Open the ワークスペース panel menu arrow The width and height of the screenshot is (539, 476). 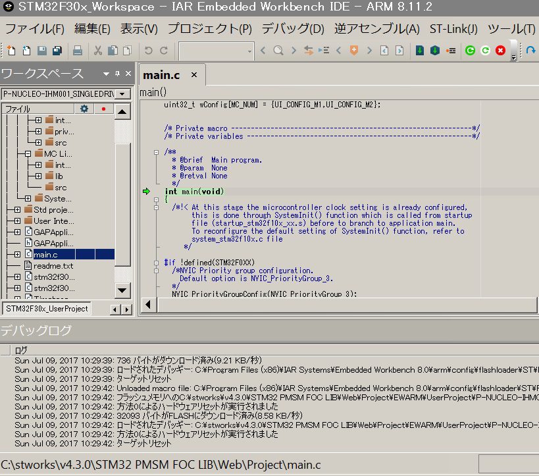(x=106, y=74)
